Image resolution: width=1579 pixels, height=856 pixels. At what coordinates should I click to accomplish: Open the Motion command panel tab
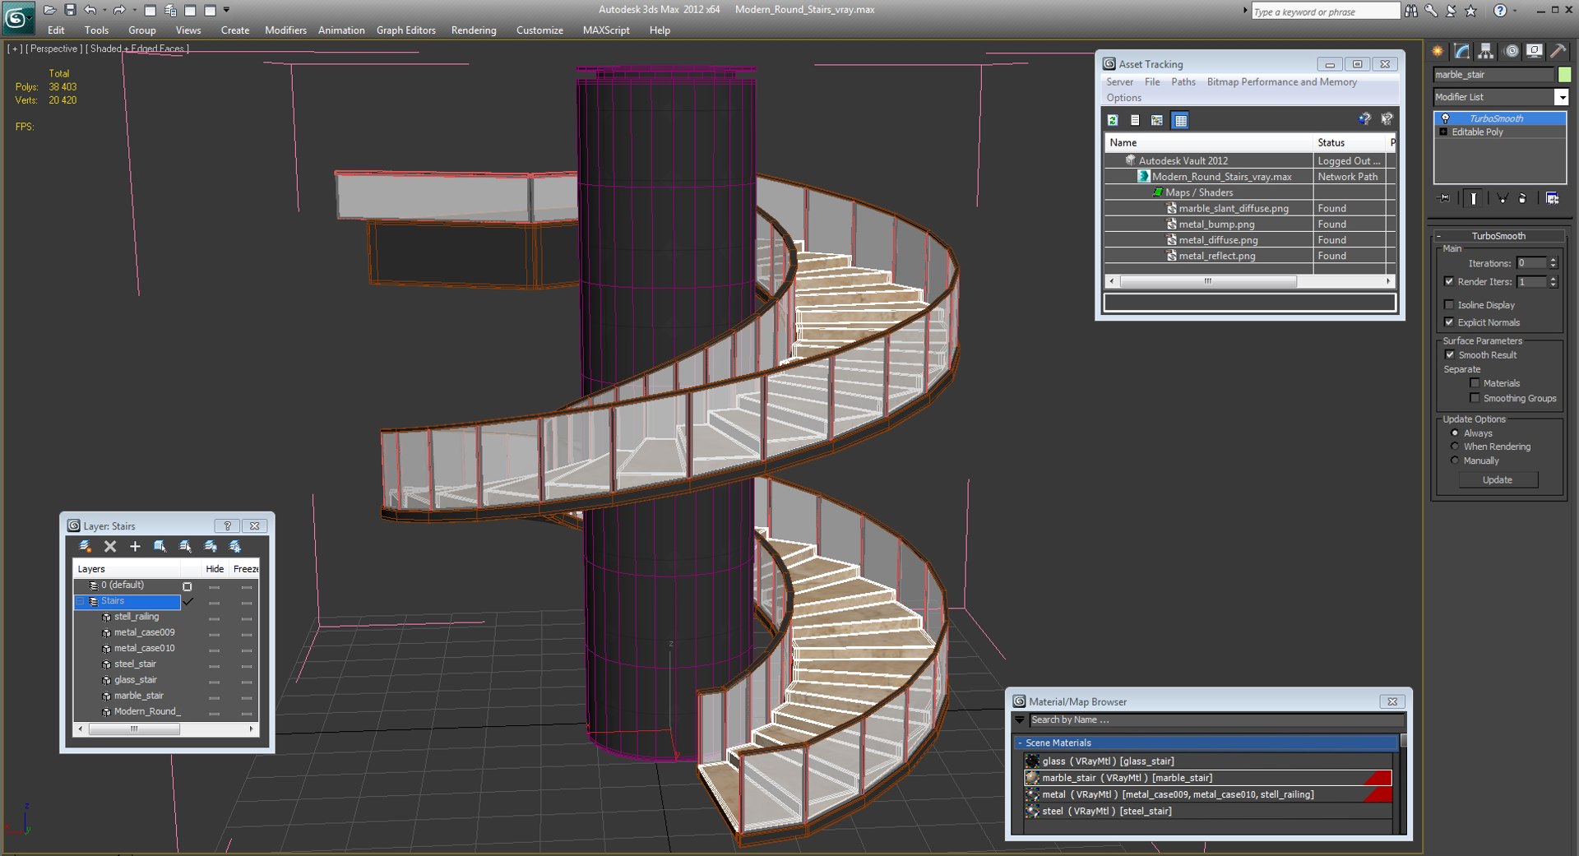[1511, 51]
